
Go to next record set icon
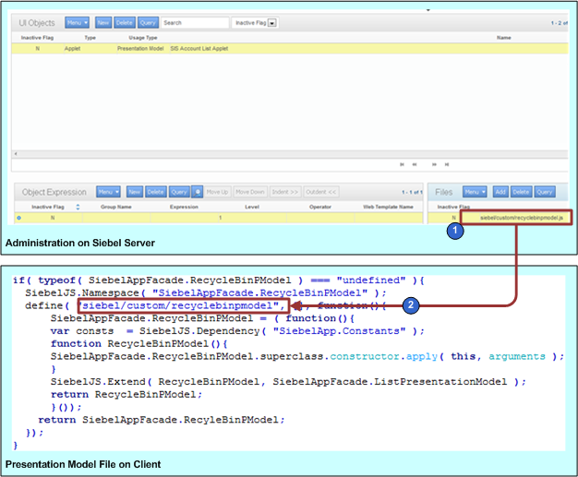(434, 164)
